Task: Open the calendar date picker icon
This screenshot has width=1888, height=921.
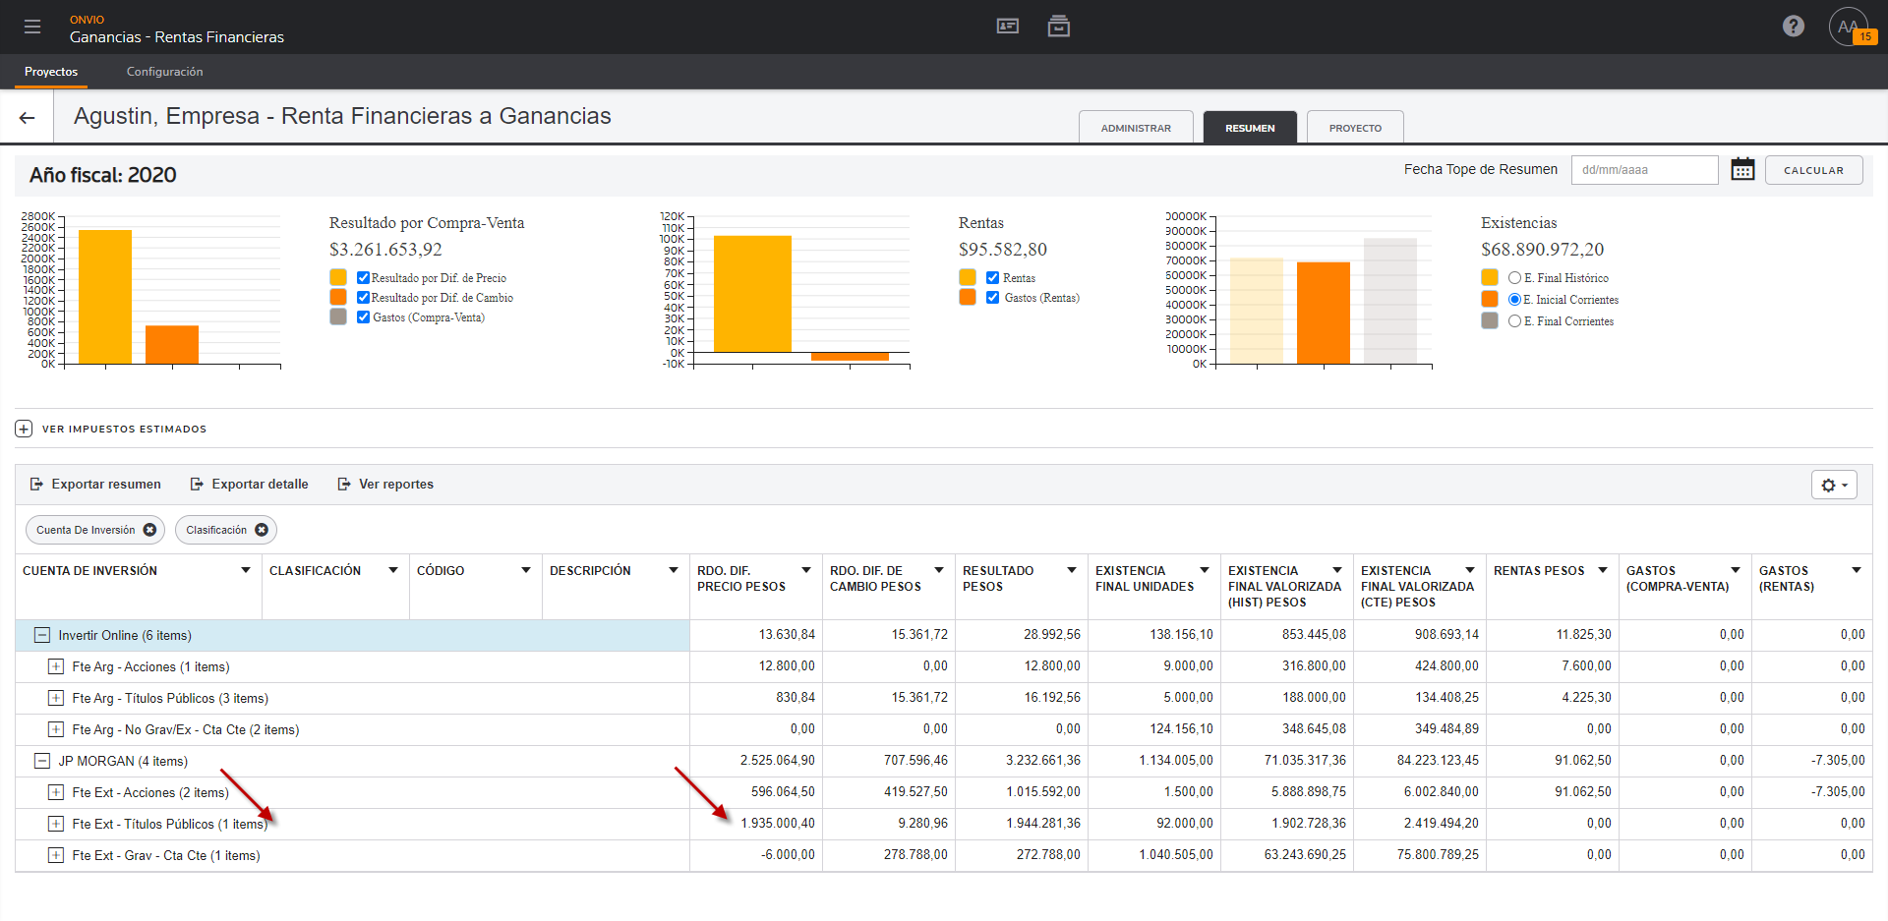Action: coord(1741,170)
